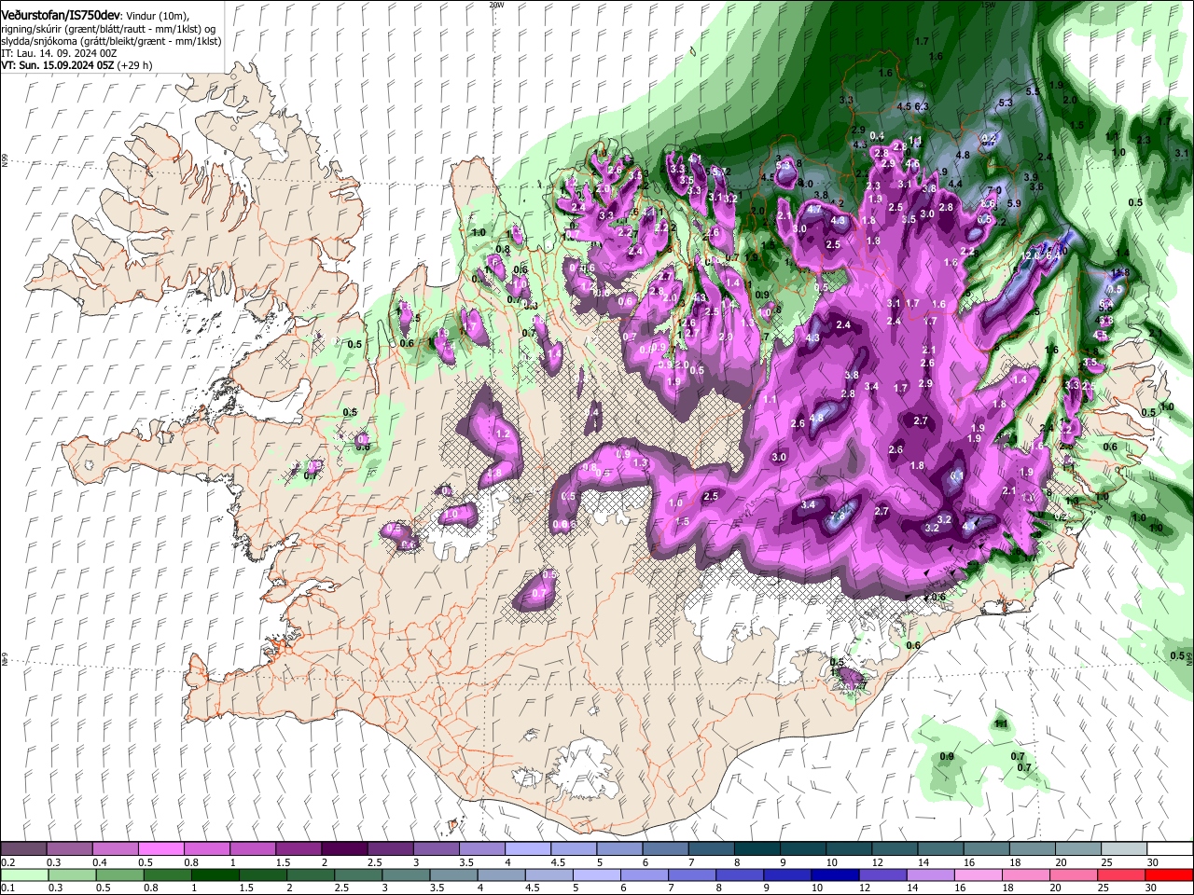Select the 3.5–4 lavender snow scale swatch
This screenshot has height=895, width=1194.
tap(481, 849)
